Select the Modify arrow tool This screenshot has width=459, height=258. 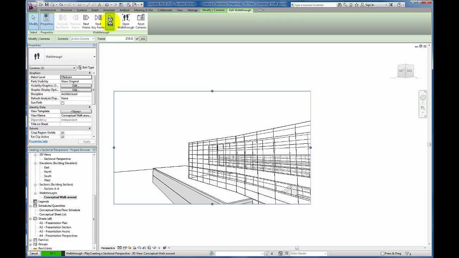click(x=33, y=21)
